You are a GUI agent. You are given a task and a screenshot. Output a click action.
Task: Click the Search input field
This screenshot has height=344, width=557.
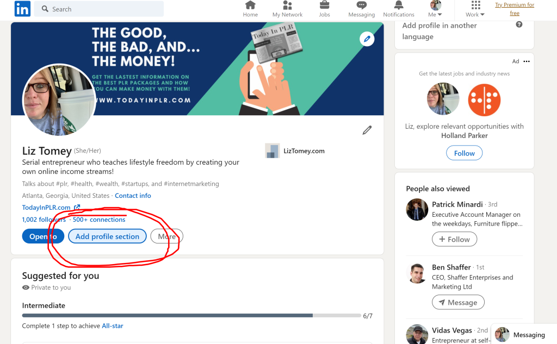(x=99, y=9)
